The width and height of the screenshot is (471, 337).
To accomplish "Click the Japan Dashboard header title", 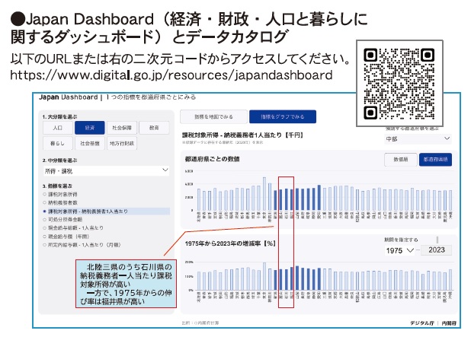I will (x=68, y=97).
